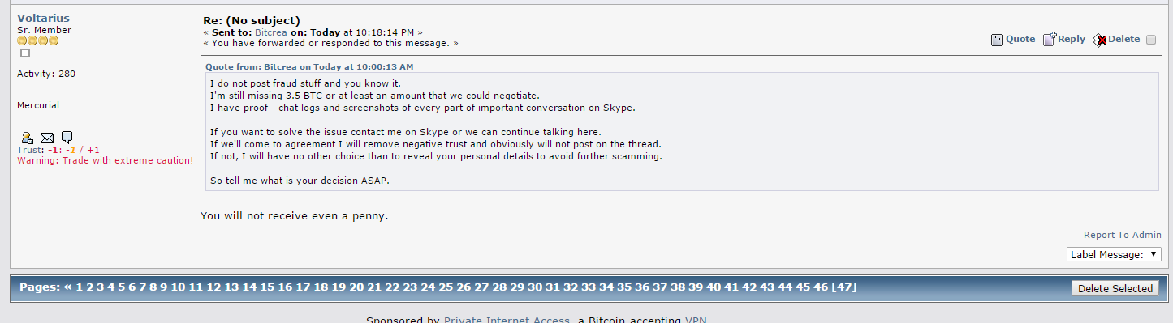Jump to page 1 in pagination

click(80, 287)
